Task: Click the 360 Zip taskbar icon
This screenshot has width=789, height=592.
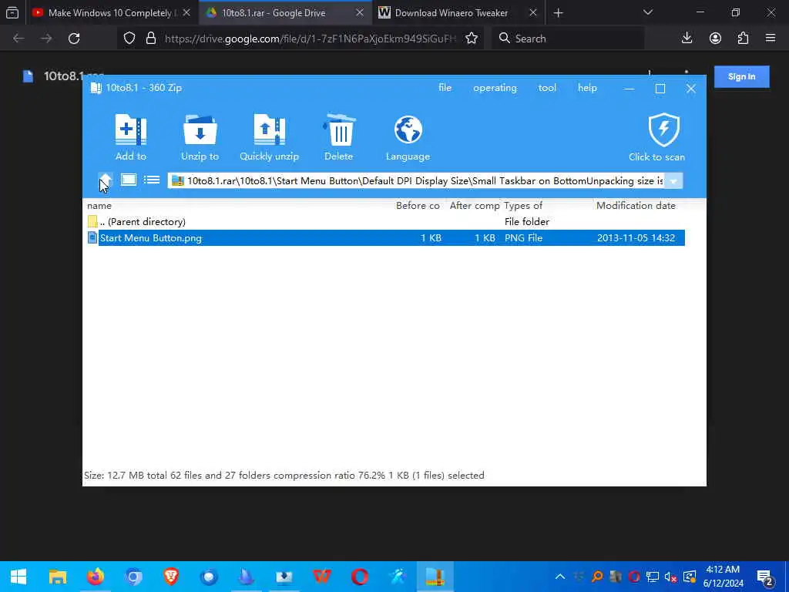Action: coord(435,577)
